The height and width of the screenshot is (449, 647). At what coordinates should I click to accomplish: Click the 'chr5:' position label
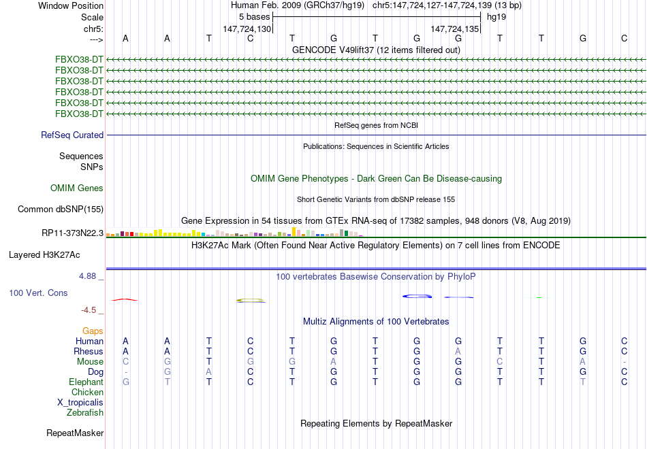[93, 29]
